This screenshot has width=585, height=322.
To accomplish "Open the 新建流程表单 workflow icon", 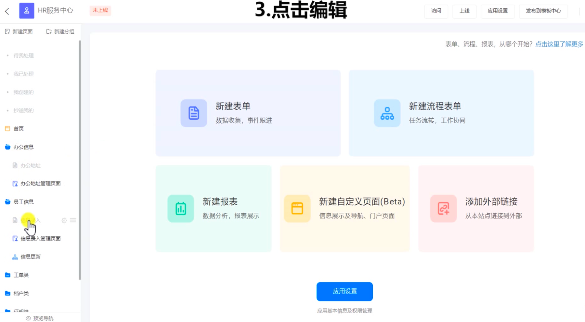I will pyautogui.click(x=387, y=113).
